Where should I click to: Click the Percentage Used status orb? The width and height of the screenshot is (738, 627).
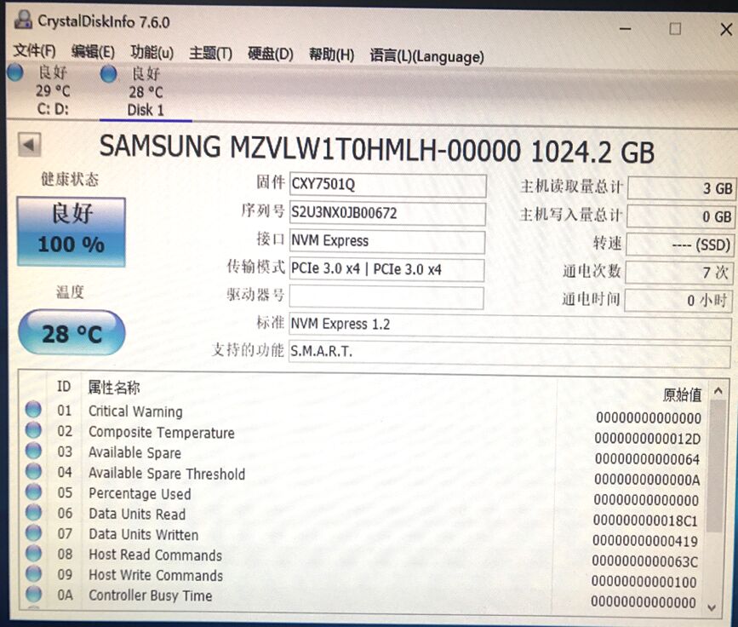pyautogui.click(x=33, y=493)
